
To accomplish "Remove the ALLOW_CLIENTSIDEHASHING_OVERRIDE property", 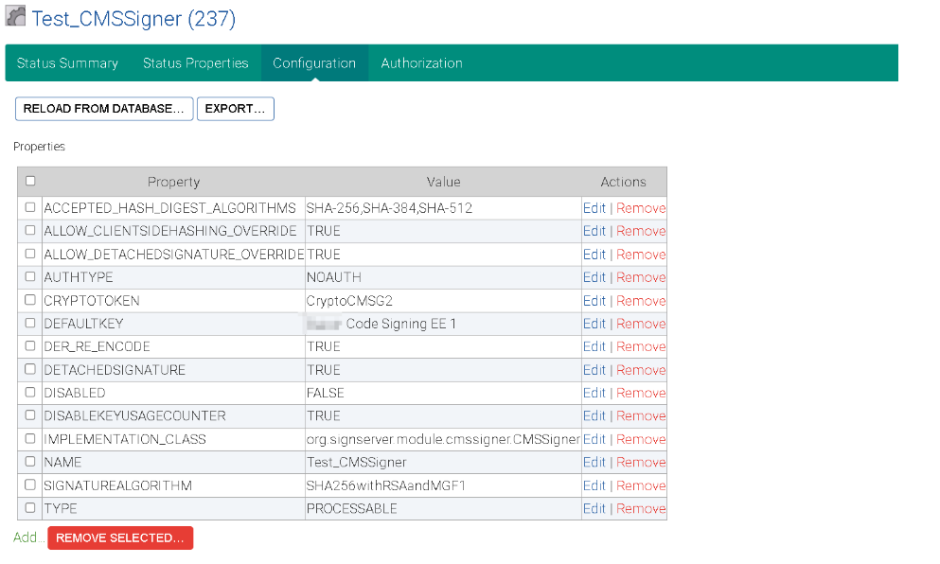I will pos(641,231).
